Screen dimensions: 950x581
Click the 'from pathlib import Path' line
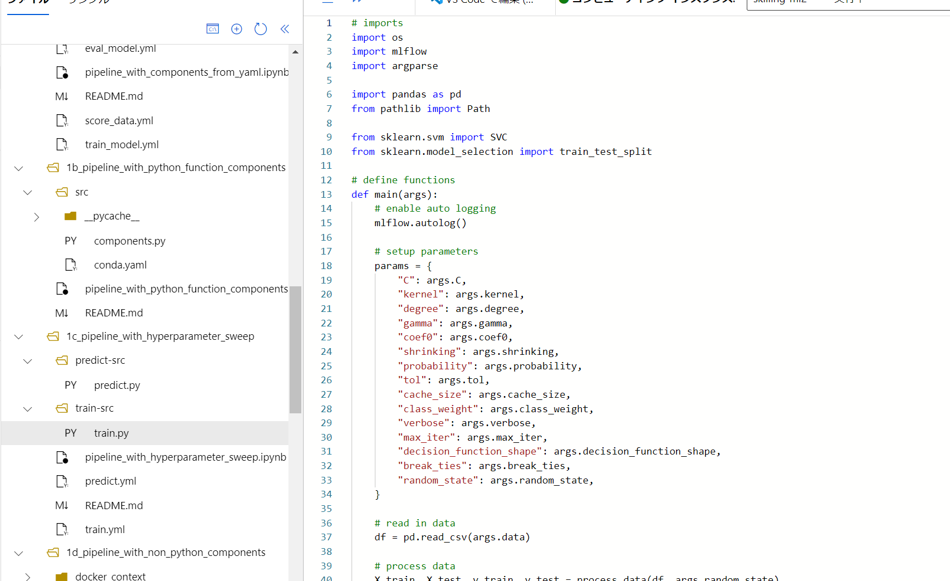[x=420, y=109]
